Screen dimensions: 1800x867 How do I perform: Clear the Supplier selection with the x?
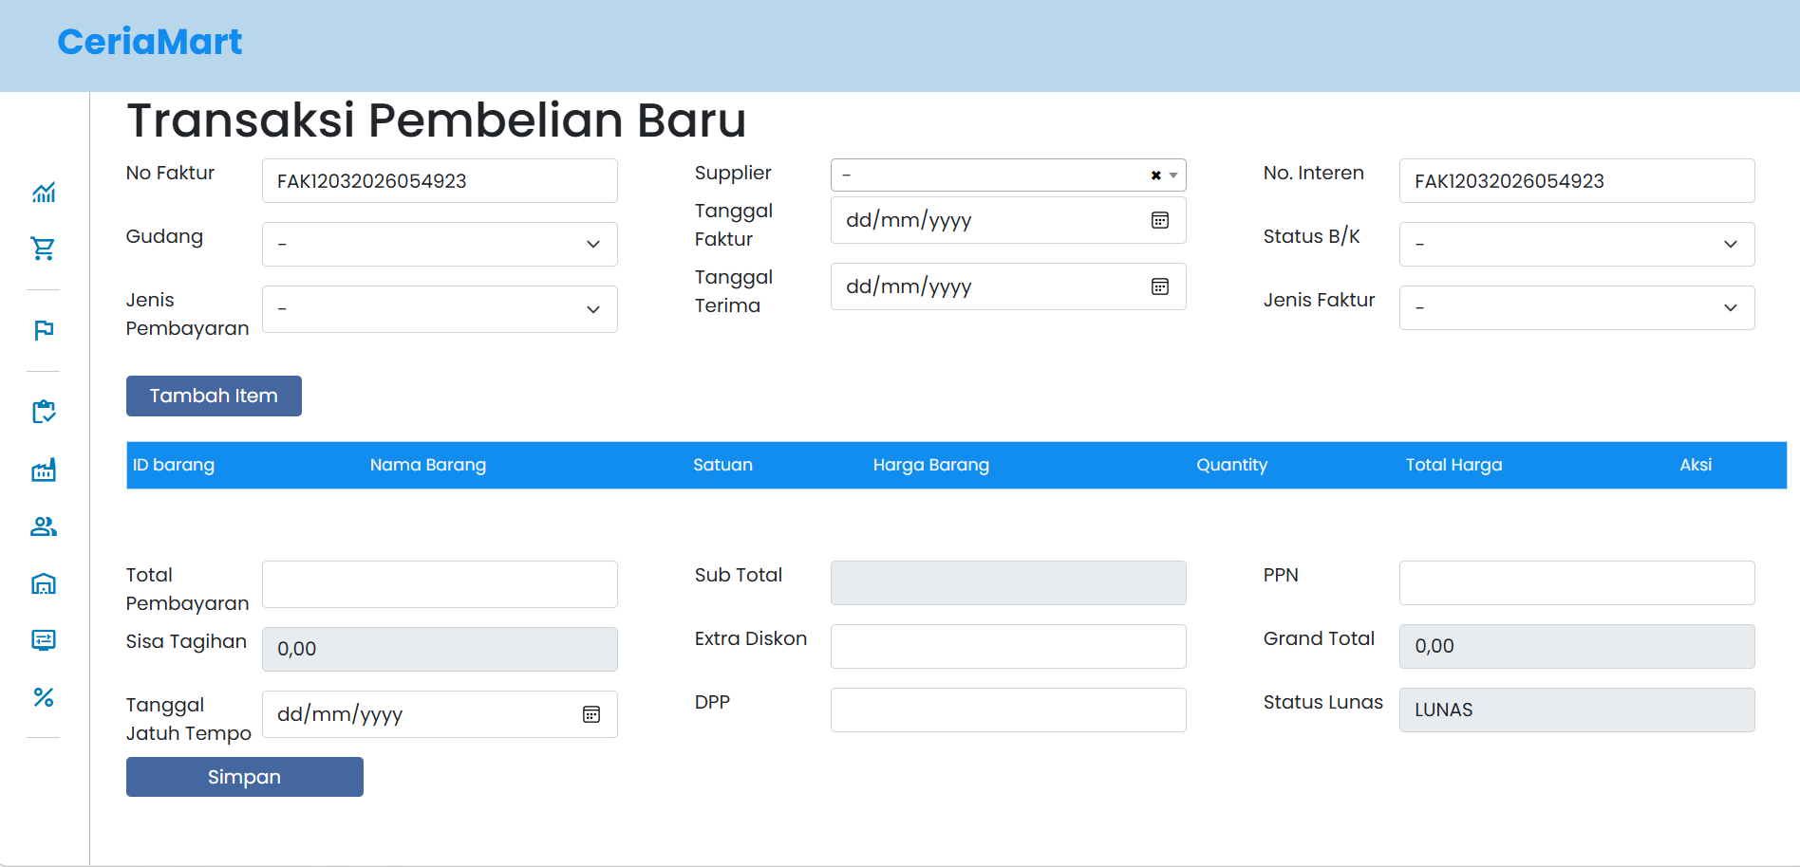click(x=1155, y=175)
